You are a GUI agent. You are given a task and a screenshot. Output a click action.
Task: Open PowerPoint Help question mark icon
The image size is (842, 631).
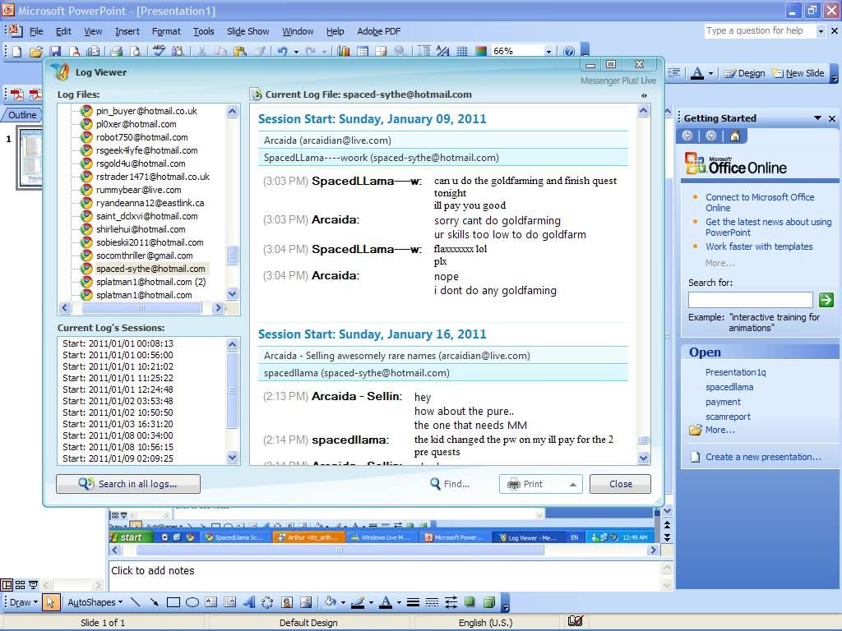pyautogui.click(x=569, y=51)
